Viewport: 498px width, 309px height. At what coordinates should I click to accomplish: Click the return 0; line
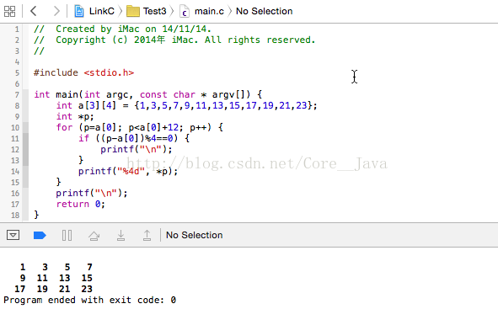(x=81, y=205)
